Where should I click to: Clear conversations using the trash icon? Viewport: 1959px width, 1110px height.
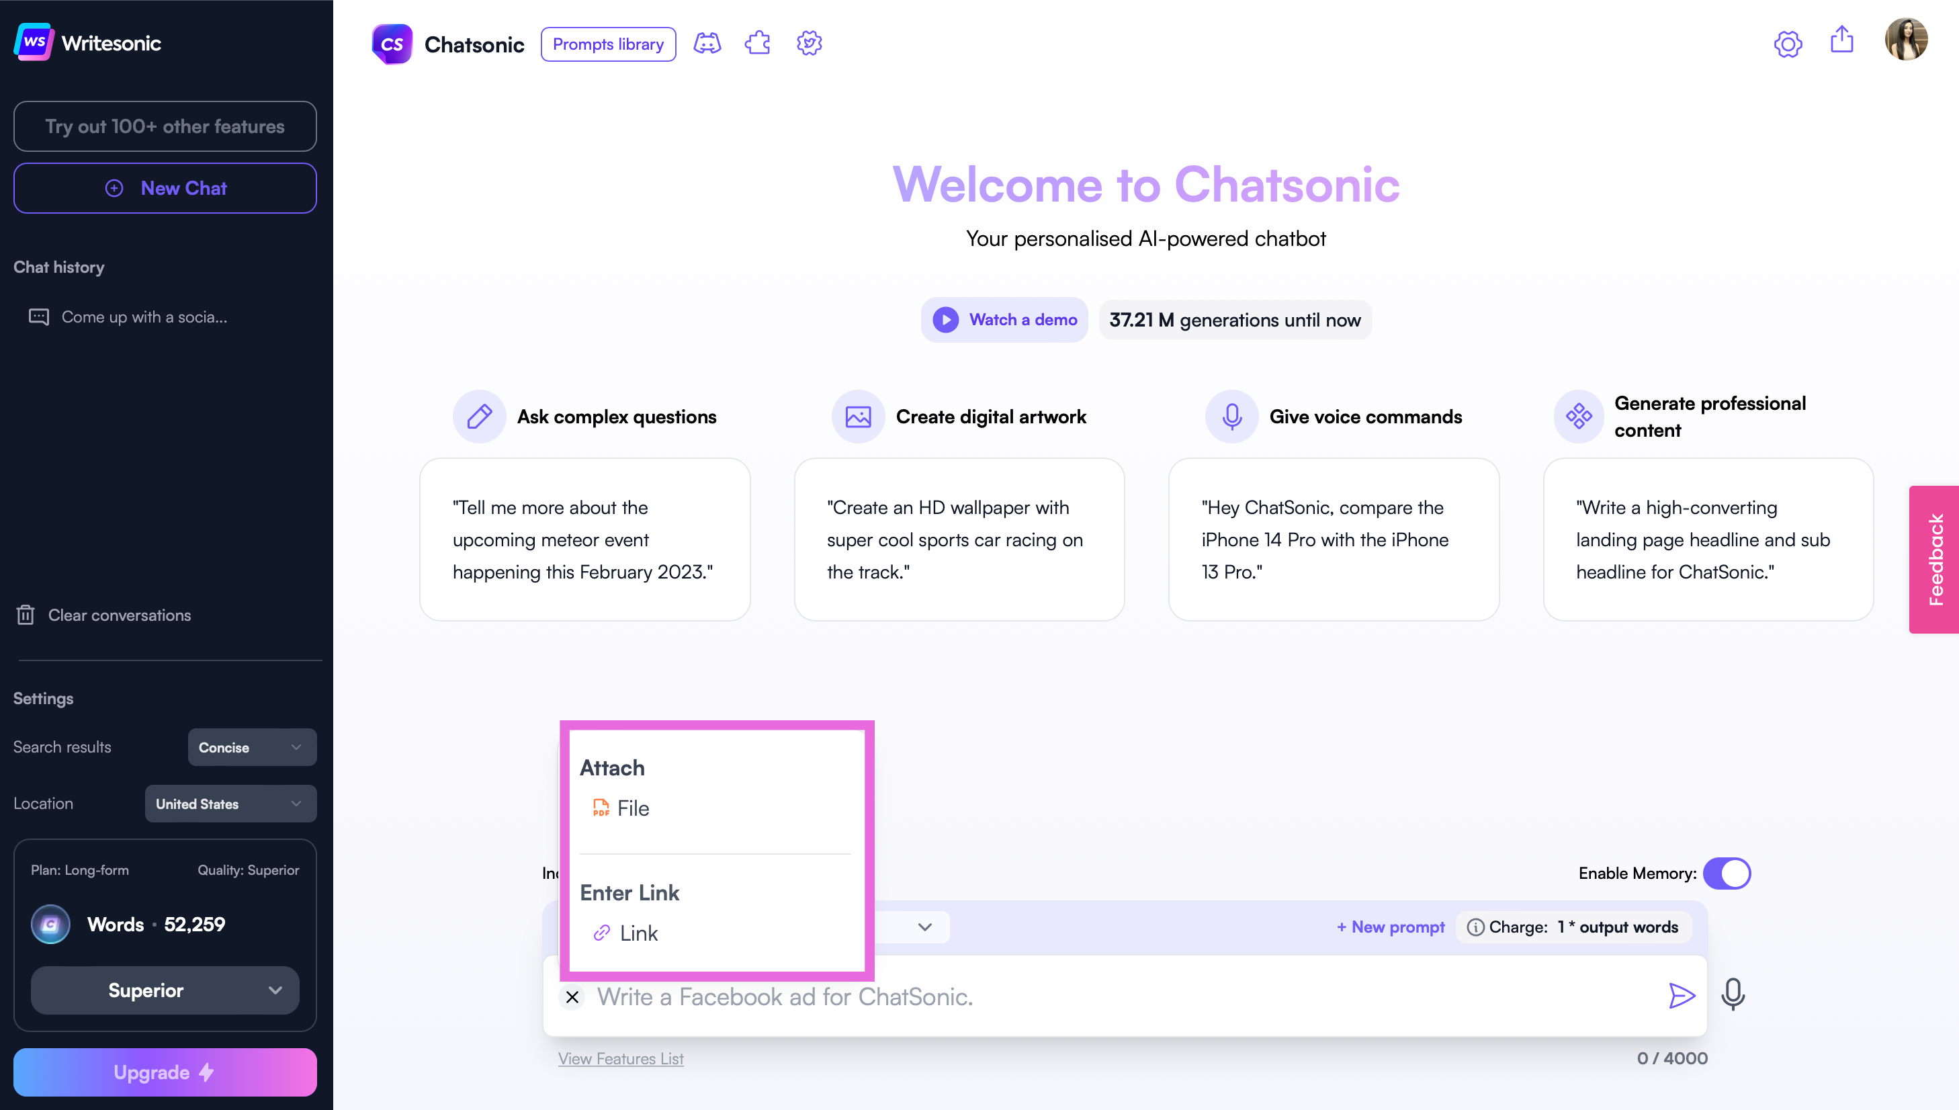click(26, 614)
